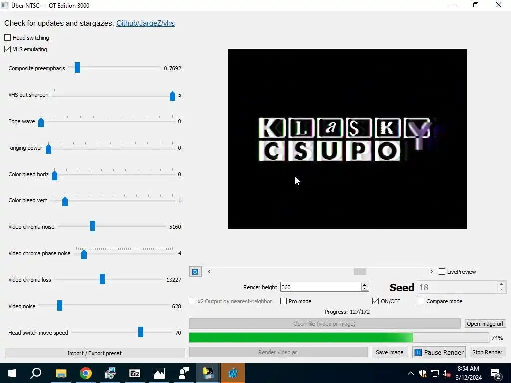The image size is (511, 383).
Task: Launch Google Chrome from taskbar
Action: (86, 373)
